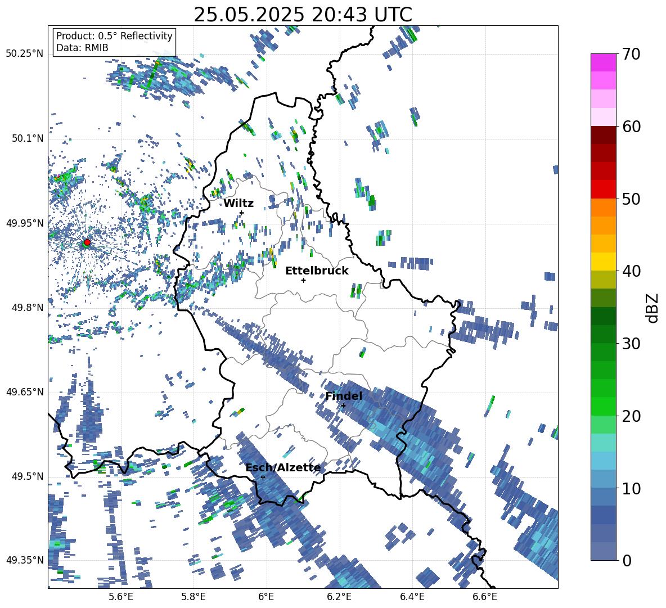Click the 6.6°E longitude label
The height and width of the screenshot is (608, 666).
(x=485, y=597)
